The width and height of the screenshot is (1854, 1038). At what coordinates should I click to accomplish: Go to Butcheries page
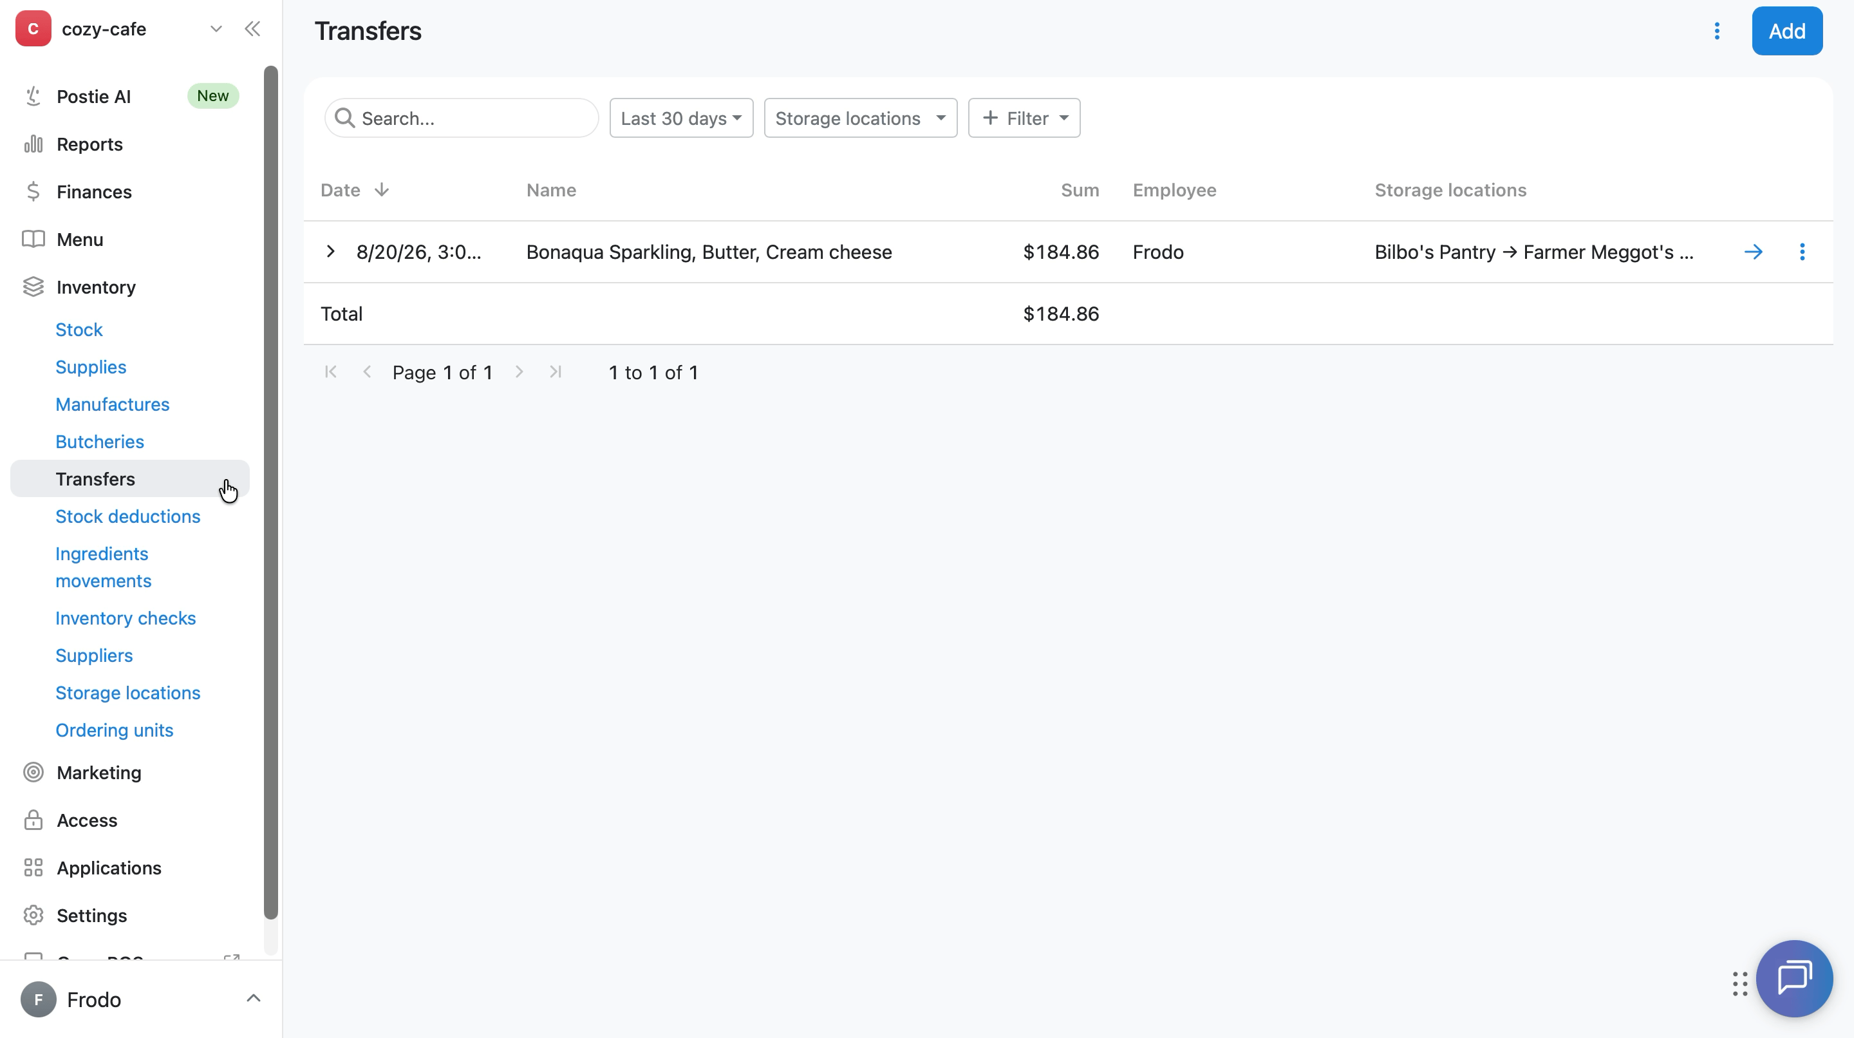coord(100,441)
